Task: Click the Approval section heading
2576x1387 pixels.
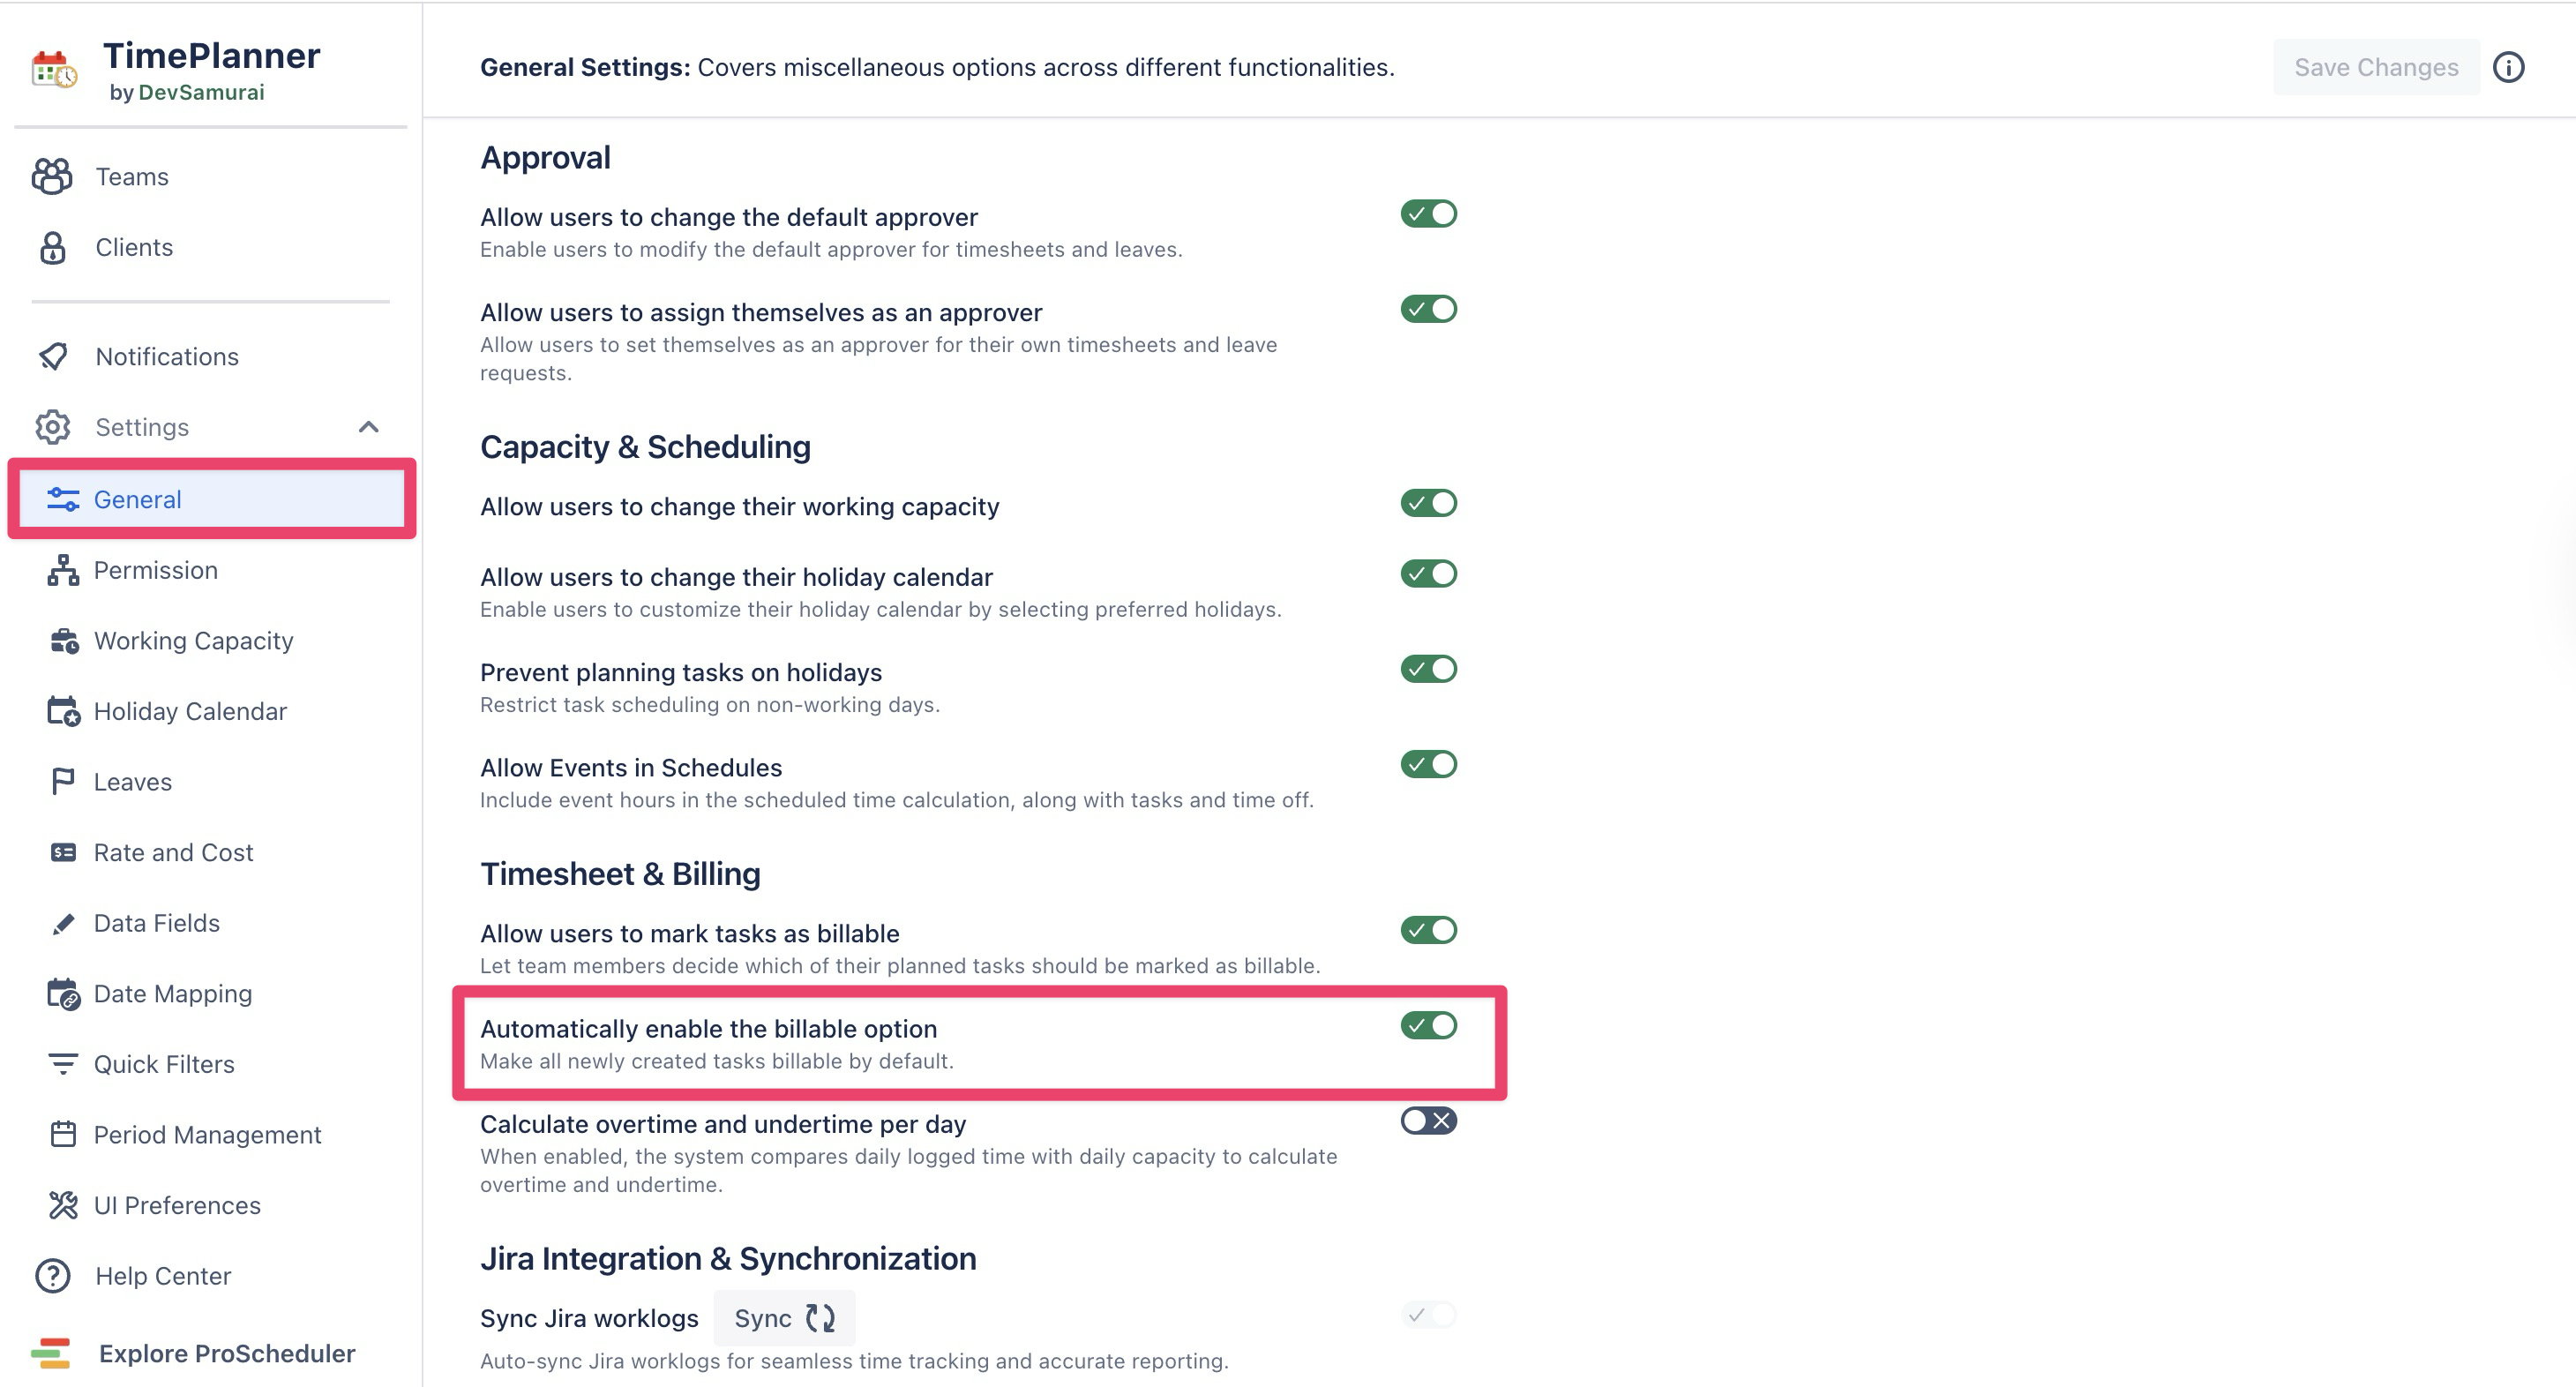Action: tap(545, 157)
